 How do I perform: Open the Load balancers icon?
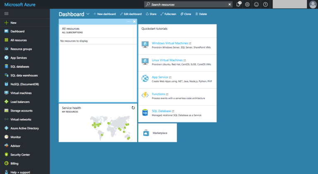(x=7, y=102)
